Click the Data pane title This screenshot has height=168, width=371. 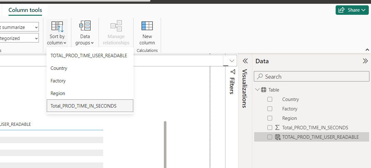tap(262, 61)
